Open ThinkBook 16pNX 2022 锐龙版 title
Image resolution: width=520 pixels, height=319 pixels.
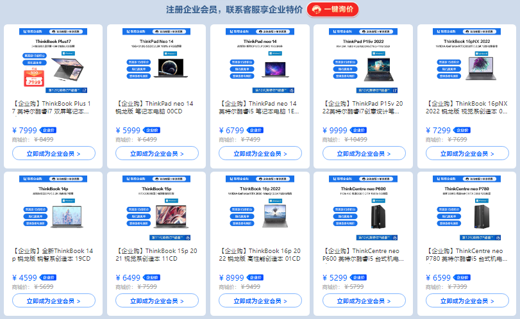tap(467, 108)
